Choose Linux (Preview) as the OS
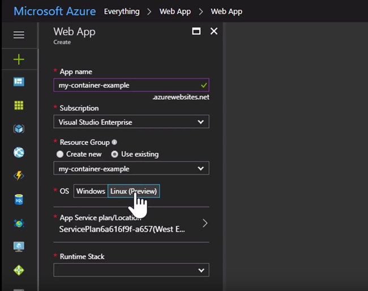This screenshot has width=368, height=291. (x=134, y=191)
